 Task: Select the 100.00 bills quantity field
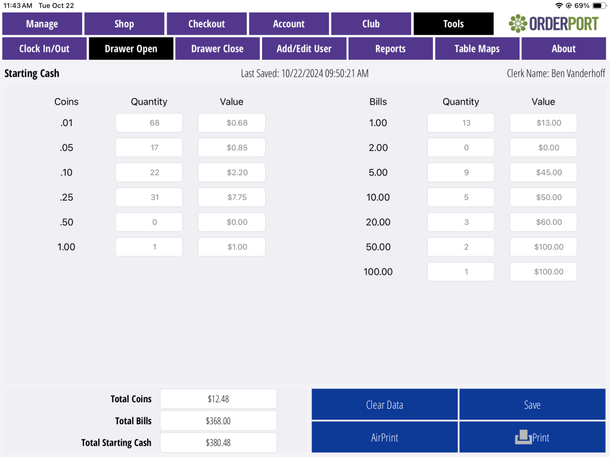(460, 272)
